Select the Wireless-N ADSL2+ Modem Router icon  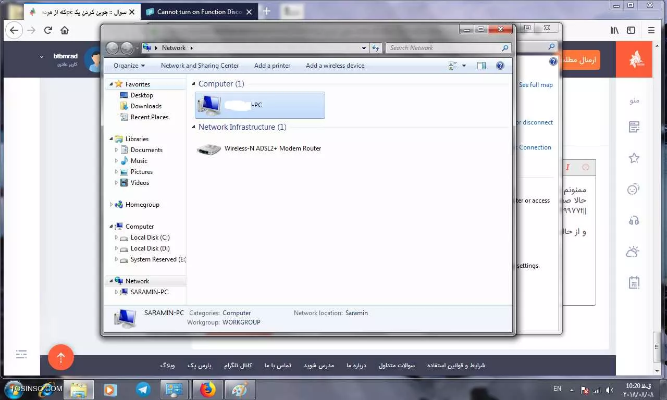point(209,149)
